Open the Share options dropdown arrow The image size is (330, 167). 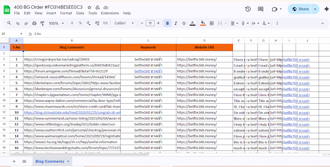(x=315, y=9)
